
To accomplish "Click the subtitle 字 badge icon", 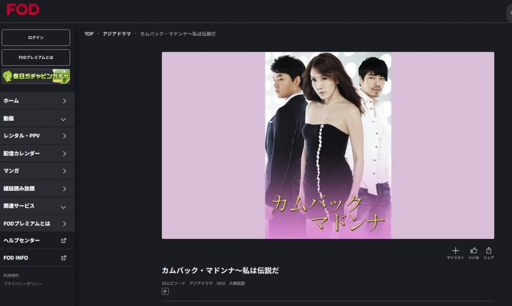I will (x=165, y=291).
